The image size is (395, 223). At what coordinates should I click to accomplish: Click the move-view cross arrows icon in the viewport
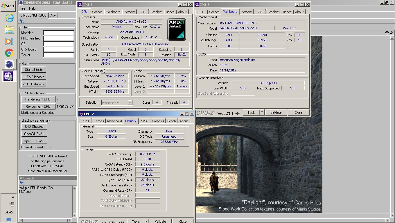click(387, 33)
